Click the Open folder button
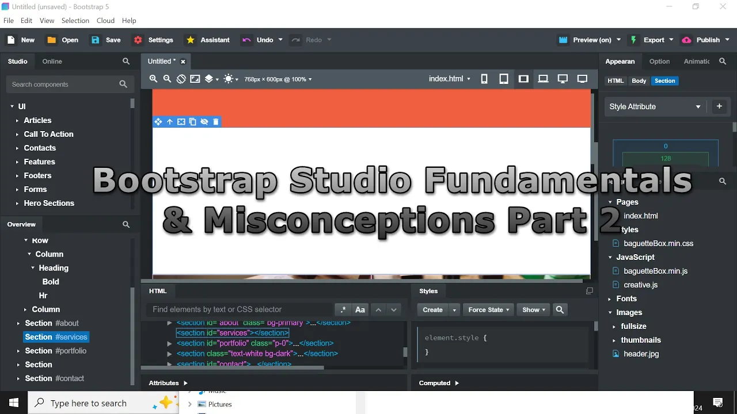This screenshot has height=414, width=737. coord(63,40)
